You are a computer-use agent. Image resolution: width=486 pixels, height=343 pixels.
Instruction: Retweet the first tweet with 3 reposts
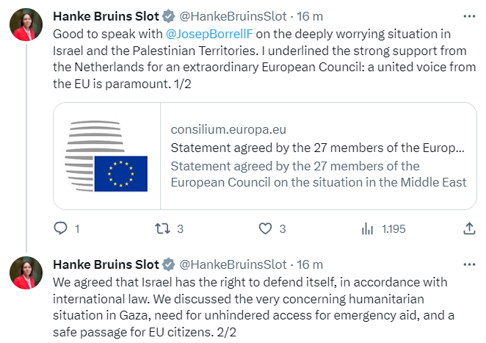163,229
